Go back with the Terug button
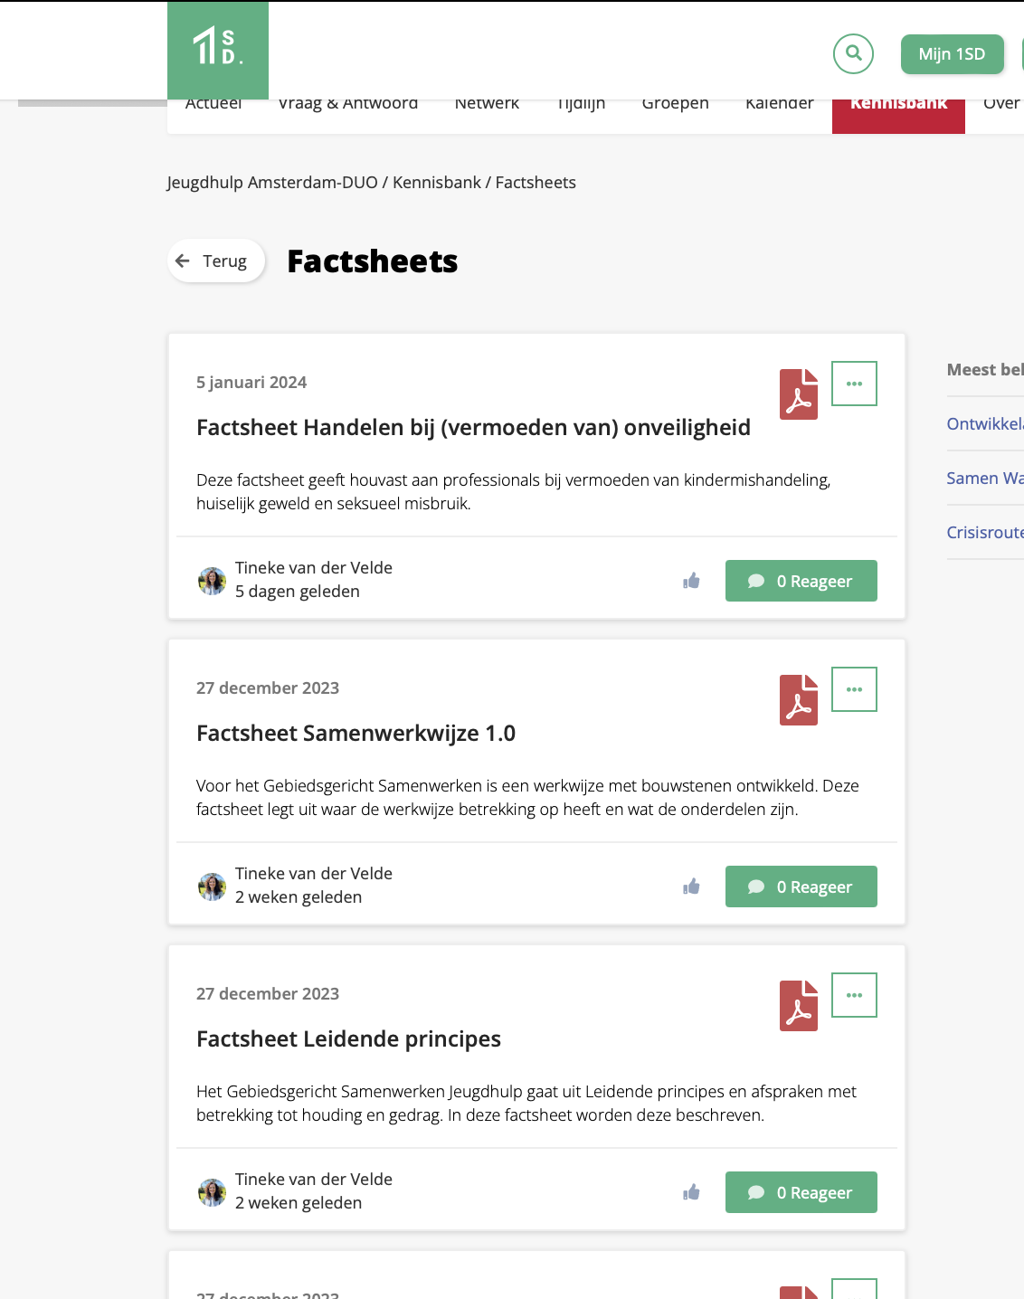 pos(215,261)
